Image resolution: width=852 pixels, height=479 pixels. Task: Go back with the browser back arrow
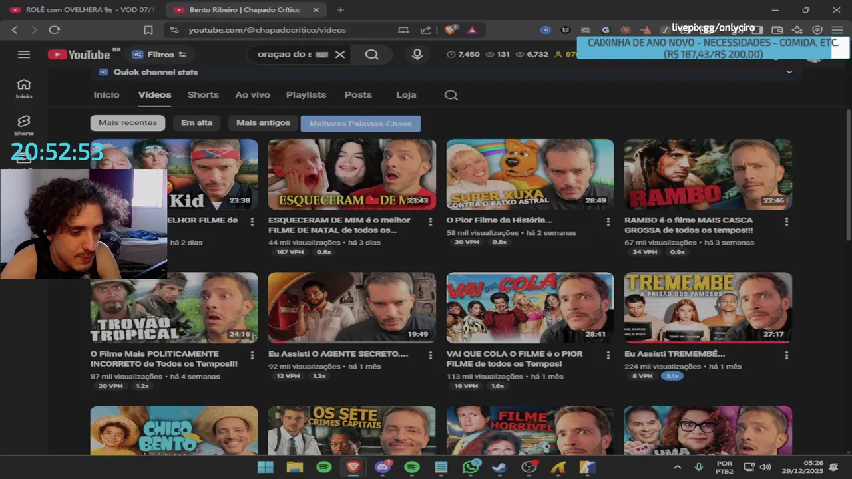(x=15, y=30)
